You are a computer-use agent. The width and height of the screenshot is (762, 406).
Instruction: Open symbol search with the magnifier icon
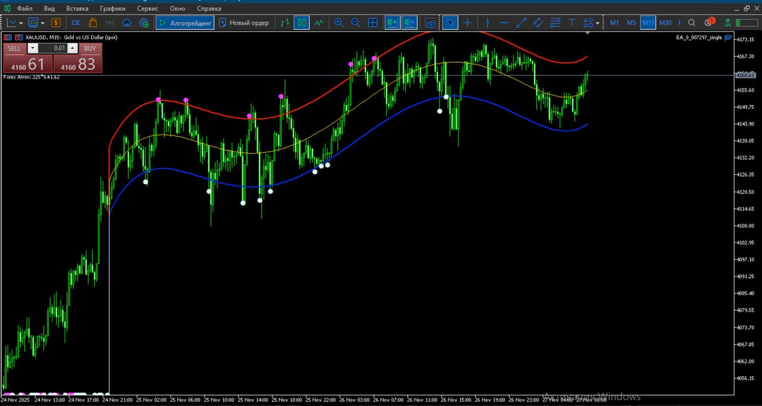[691, 23]
